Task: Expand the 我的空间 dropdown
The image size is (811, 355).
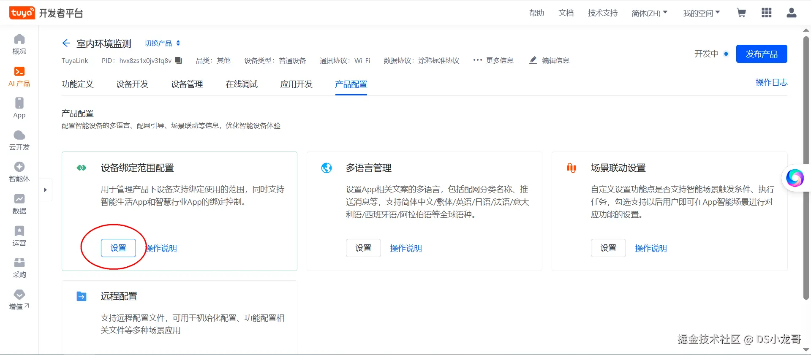Action: [x=702, y=13]
